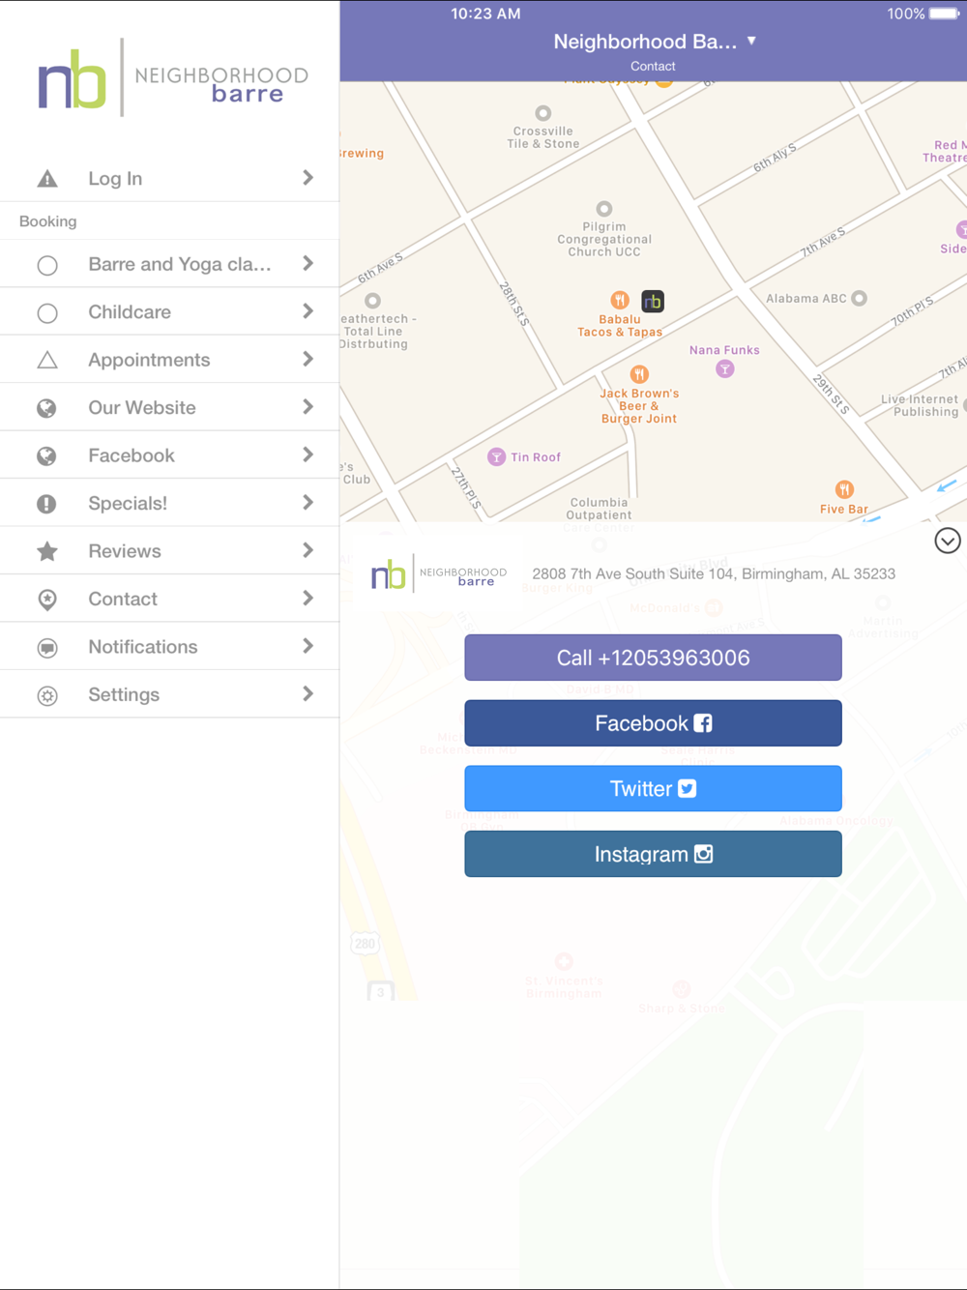
Task: Tap the Contact menu label
Action: pos(123,600)
